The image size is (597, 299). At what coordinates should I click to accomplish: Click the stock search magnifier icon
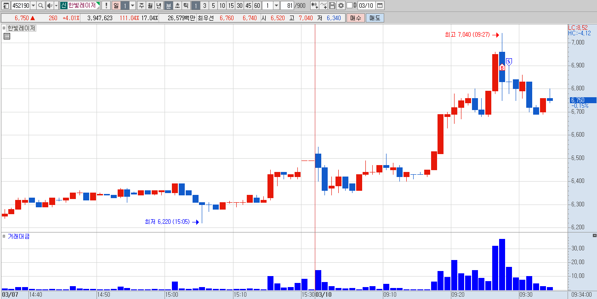[40, 6]
